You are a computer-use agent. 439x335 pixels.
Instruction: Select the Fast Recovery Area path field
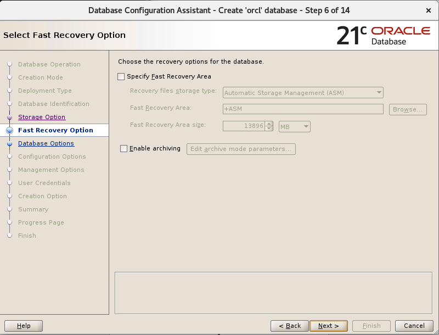pos(302,109)
